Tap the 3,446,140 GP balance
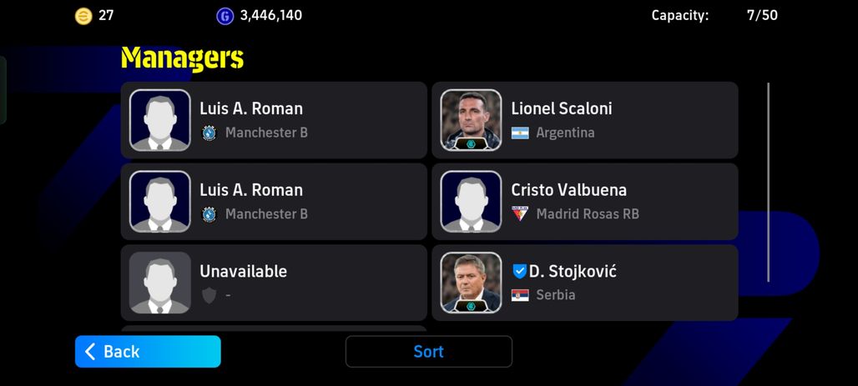858x386 pixels. (271, 15)
